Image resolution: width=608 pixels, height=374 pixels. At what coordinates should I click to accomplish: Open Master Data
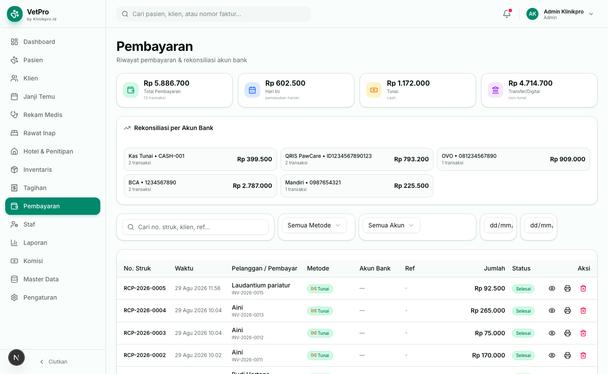tap(53, 279)
